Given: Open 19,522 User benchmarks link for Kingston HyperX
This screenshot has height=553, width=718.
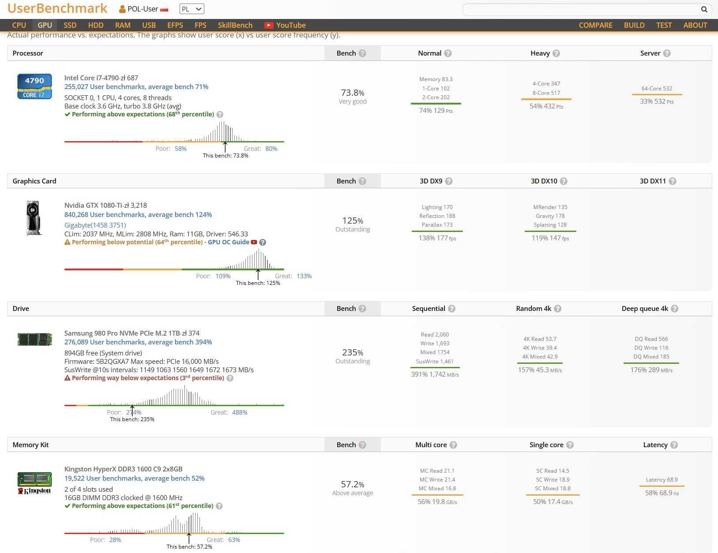Looking at the screenshot, I should [x=135, y=478].
